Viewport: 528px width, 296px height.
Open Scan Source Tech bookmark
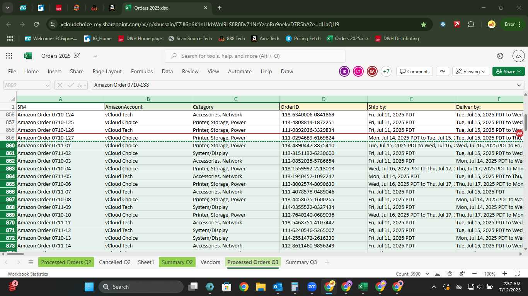point(190,39)
